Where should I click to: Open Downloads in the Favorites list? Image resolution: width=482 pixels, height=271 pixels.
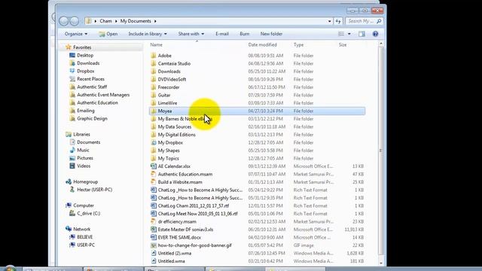[x=88, y=63]
